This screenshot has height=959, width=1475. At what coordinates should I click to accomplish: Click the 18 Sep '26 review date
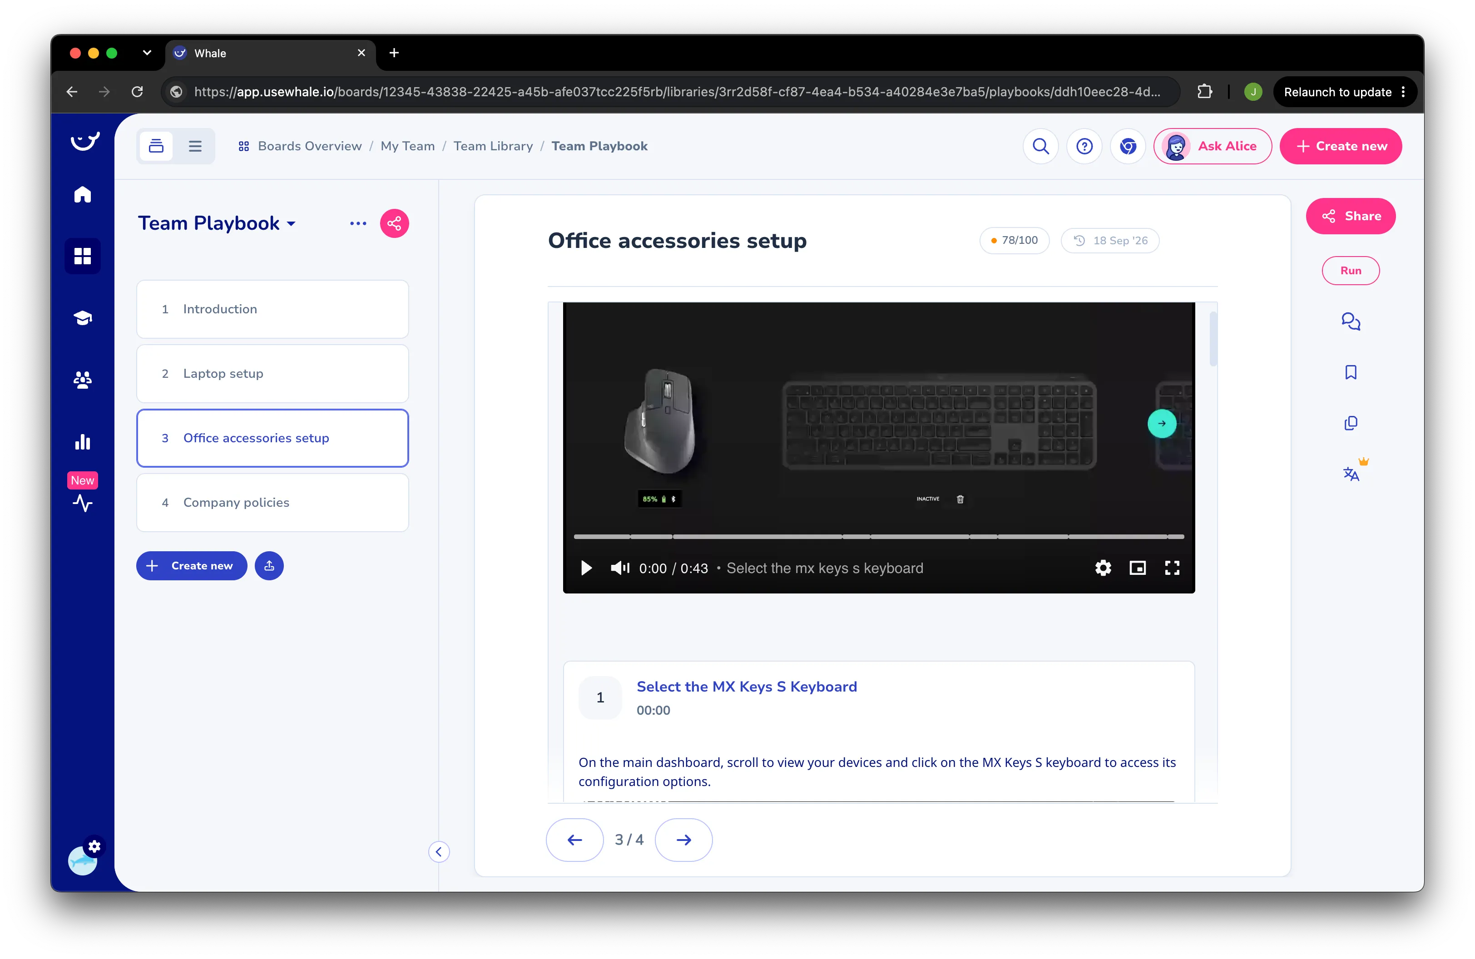1110,240
